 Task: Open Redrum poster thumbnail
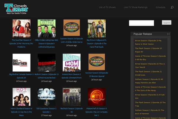[47, 63]
